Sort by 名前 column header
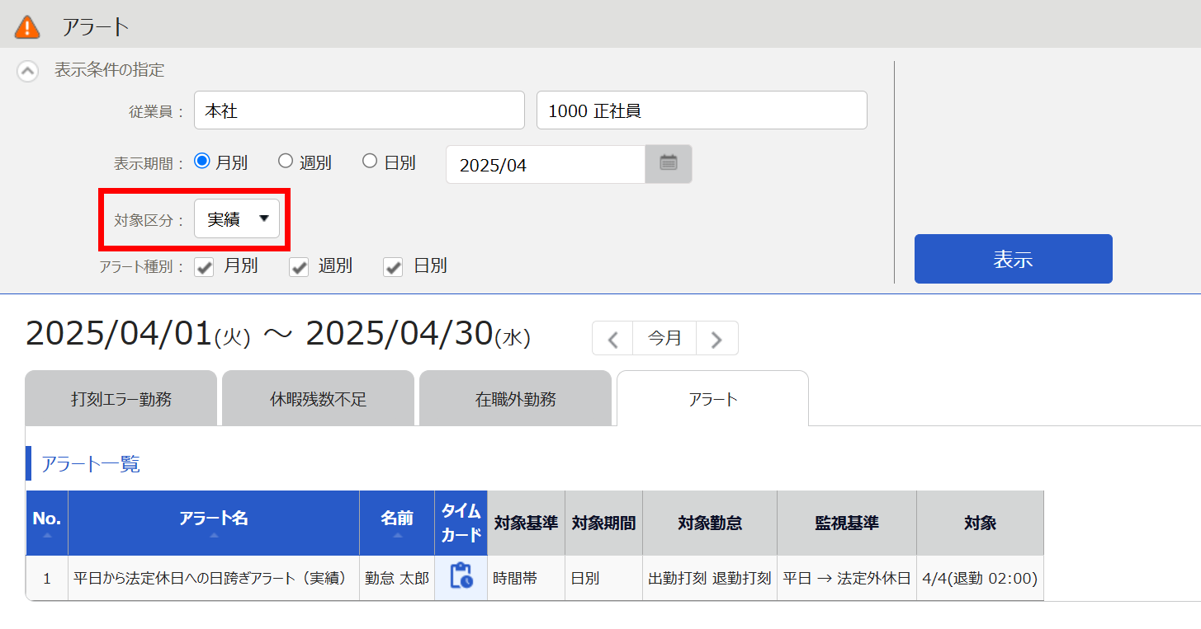 pos(397,523)
